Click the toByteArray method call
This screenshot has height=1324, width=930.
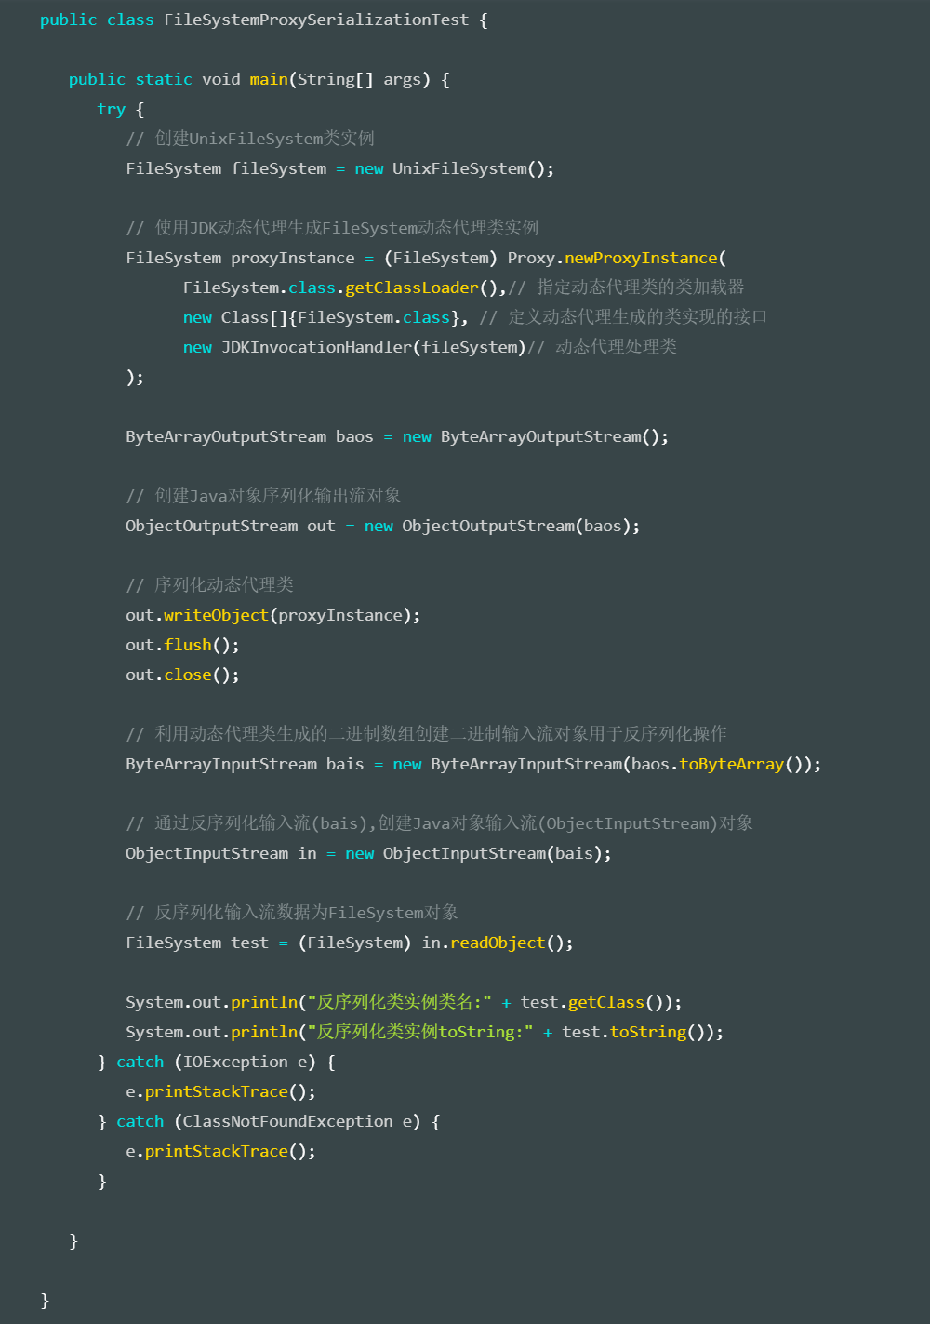coord(732,764)
